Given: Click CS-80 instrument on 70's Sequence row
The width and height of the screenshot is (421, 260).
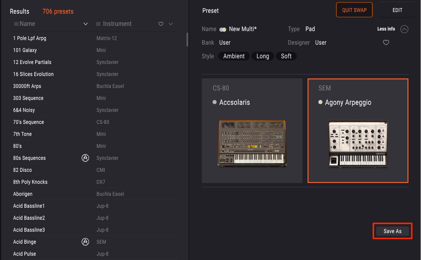Looking at the screenshot, I should [x=103, y=122].
